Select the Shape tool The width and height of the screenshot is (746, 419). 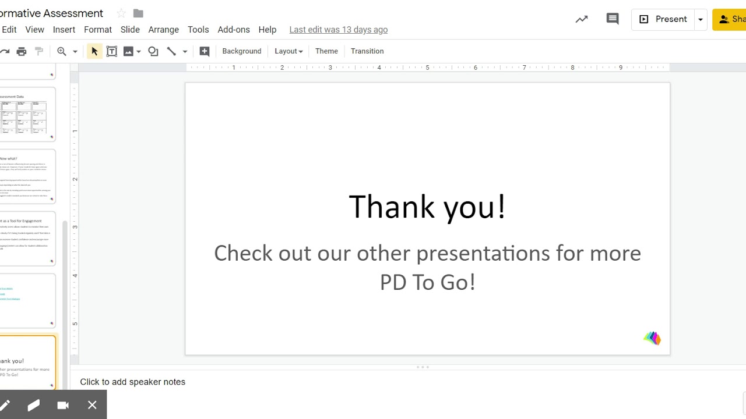coord(153,51)
